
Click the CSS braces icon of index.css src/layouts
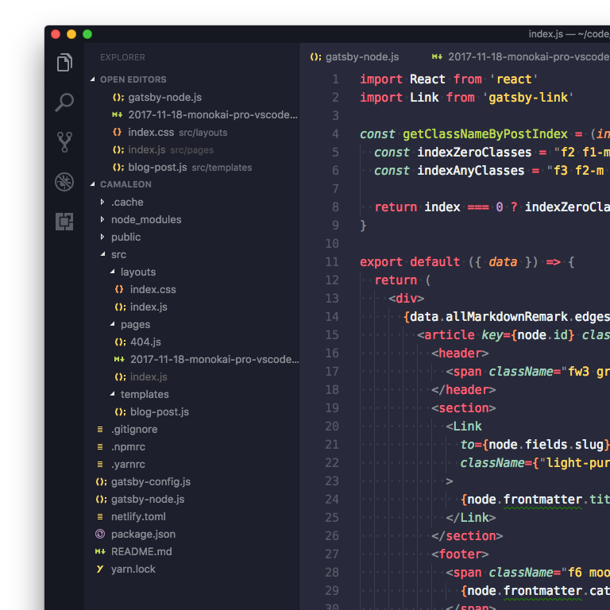click(117, 133)
